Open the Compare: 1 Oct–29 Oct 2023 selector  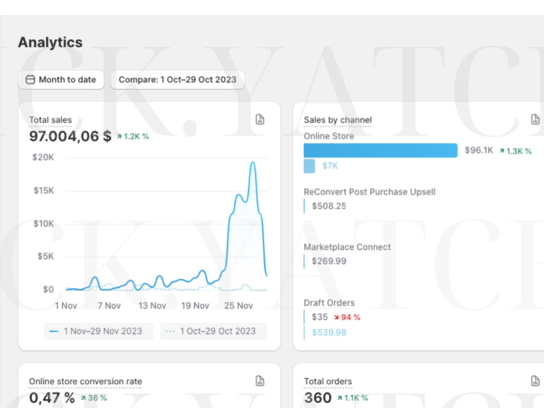(x=178, y=80)
